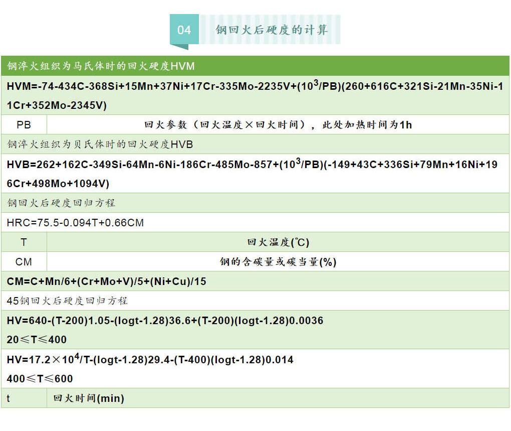Select the 钢的含碳量或碳当量(%) cell
This screenshot has width=511, height=431.
click(x=277, y=262)
